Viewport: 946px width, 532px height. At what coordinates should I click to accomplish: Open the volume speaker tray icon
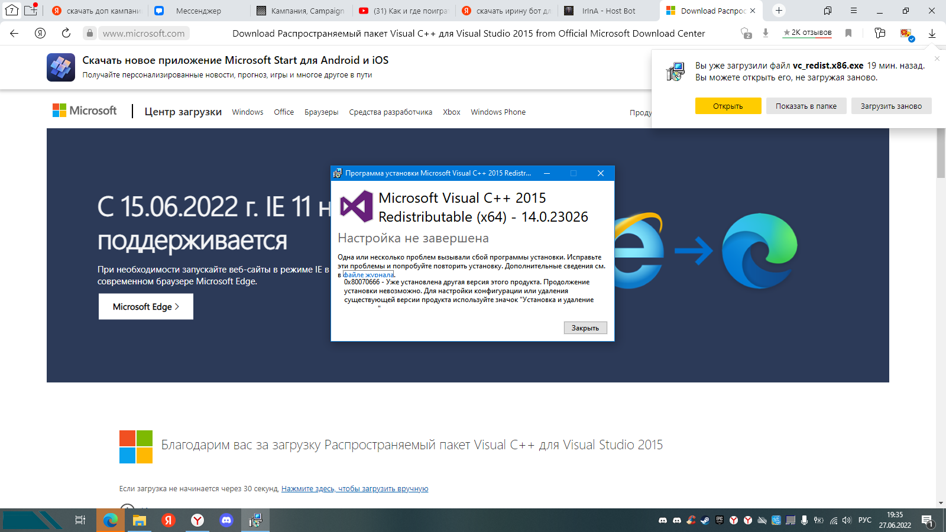point(847,520)
